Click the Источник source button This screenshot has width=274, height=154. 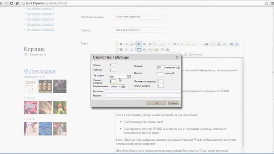click(x=196, y=54)
